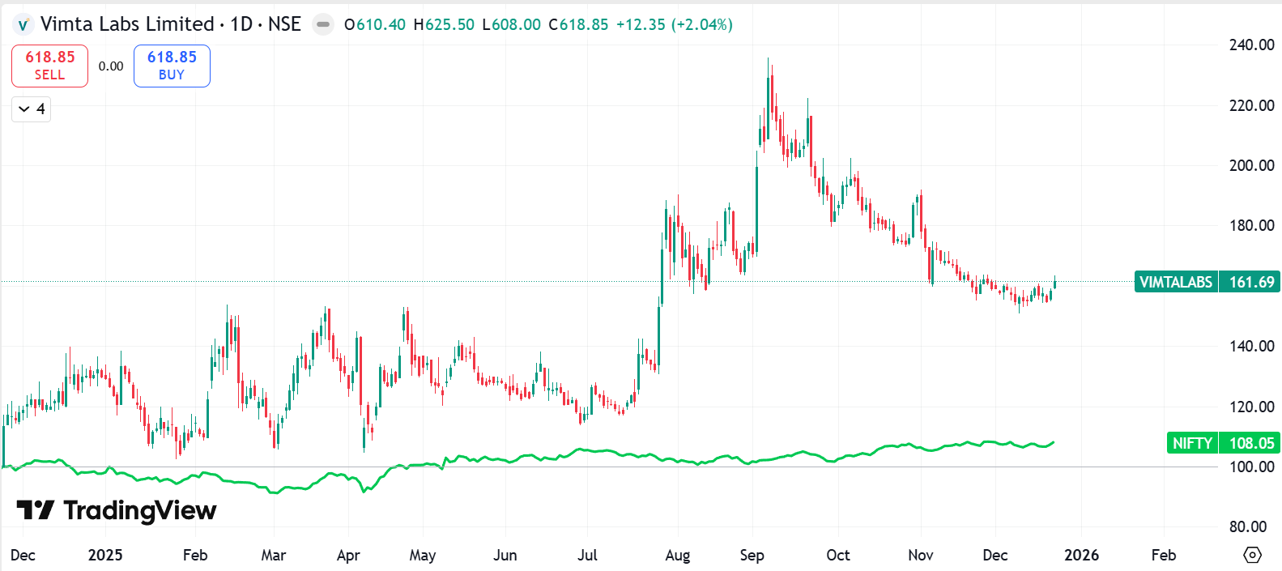1282x571 pixels.
Task: Click the Jul label on time axis
Action: 587,555
